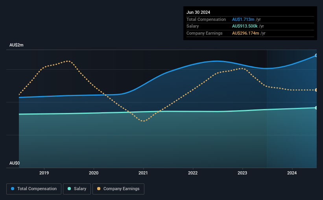This screenshot has width=323, height=200.
Task: Click the 2021 x-axis label
Action: click(143, 173)
